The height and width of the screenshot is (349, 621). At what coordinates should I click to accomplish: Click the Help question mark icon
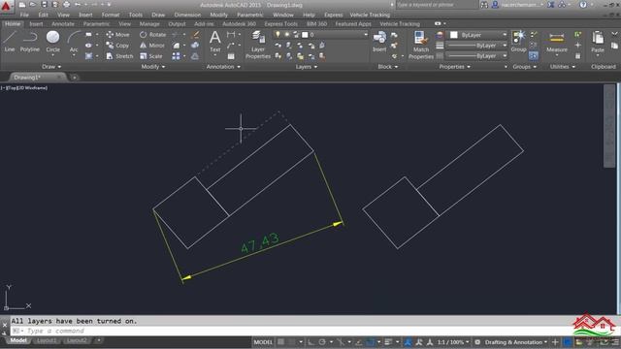point(583,5)
